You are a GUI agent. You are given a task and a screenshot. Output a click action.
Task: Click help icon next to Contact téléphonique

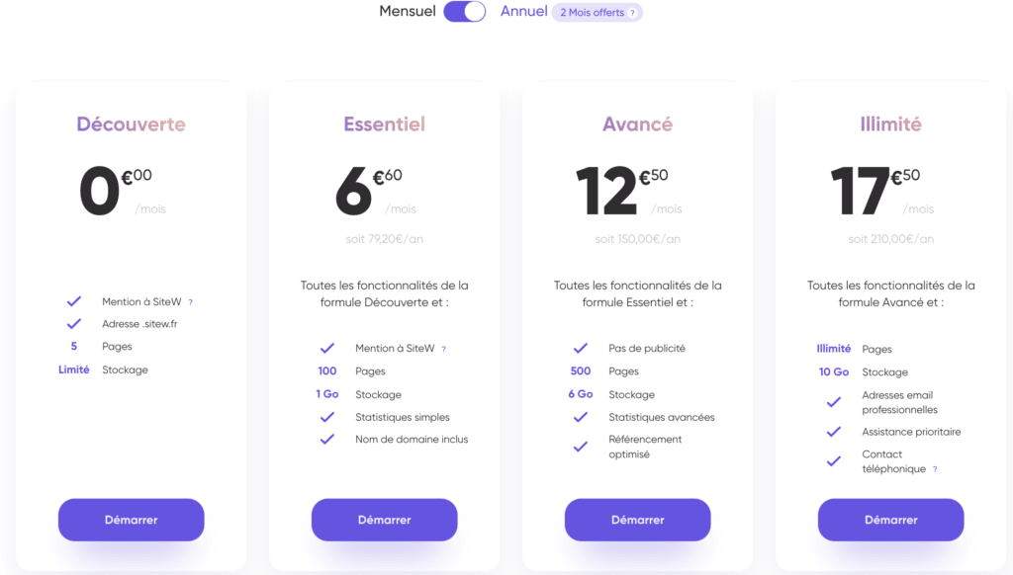coord(935,469)
